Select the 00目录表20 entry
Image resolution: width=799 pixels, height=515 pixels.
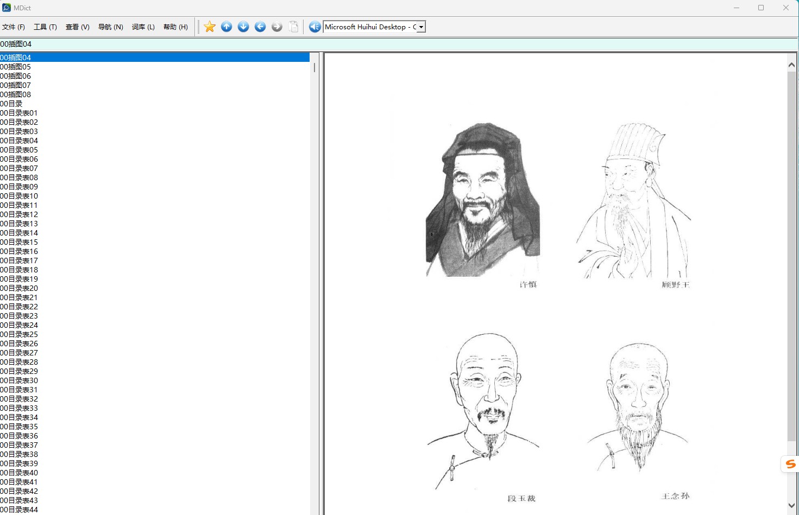pyautogui.click(x=19, y=288)
